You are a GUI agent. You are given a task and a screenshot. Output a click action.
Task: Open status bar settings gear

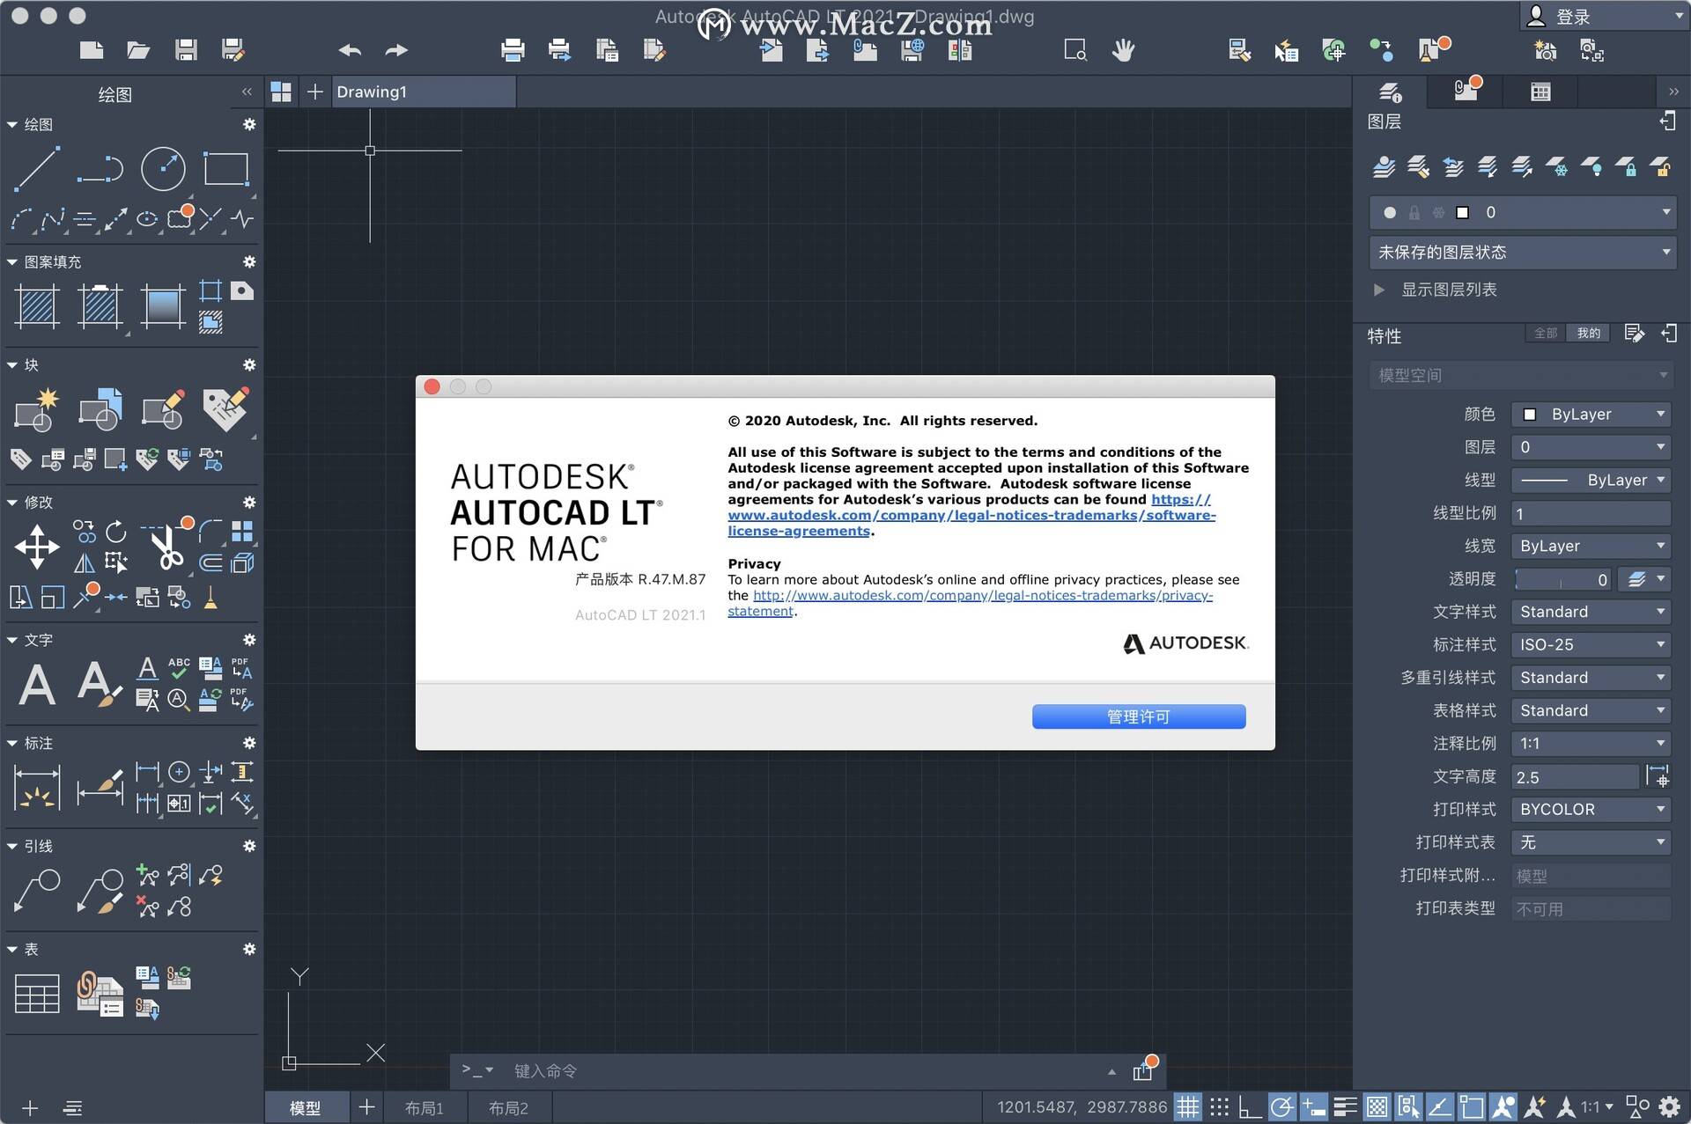click(1670, 1106)
